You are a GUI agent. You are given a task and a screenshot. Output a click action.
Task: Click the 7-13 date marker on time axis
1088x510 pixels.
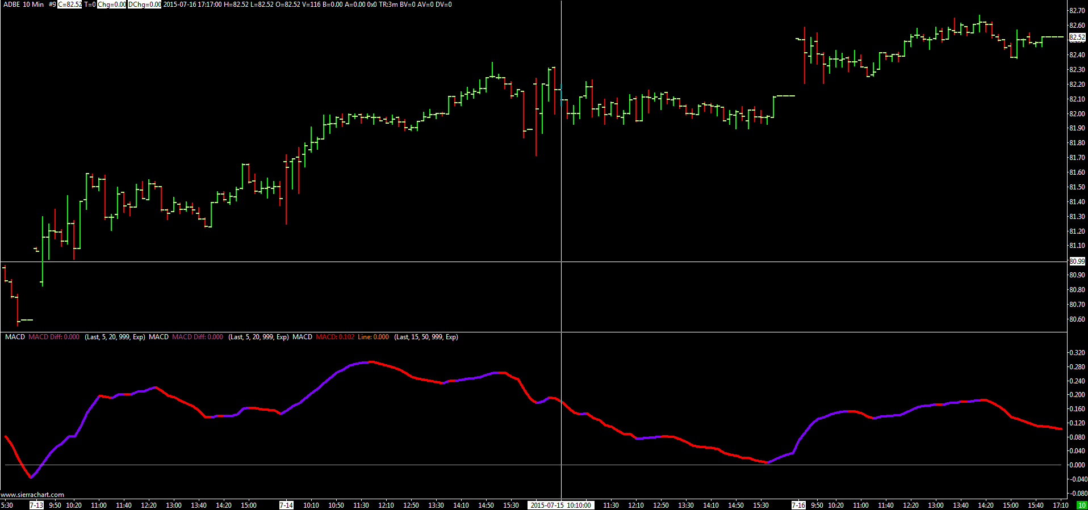point(36,505)
